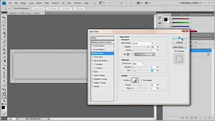
Task: Click the delete layer trash icon
Action: point(210,118)
